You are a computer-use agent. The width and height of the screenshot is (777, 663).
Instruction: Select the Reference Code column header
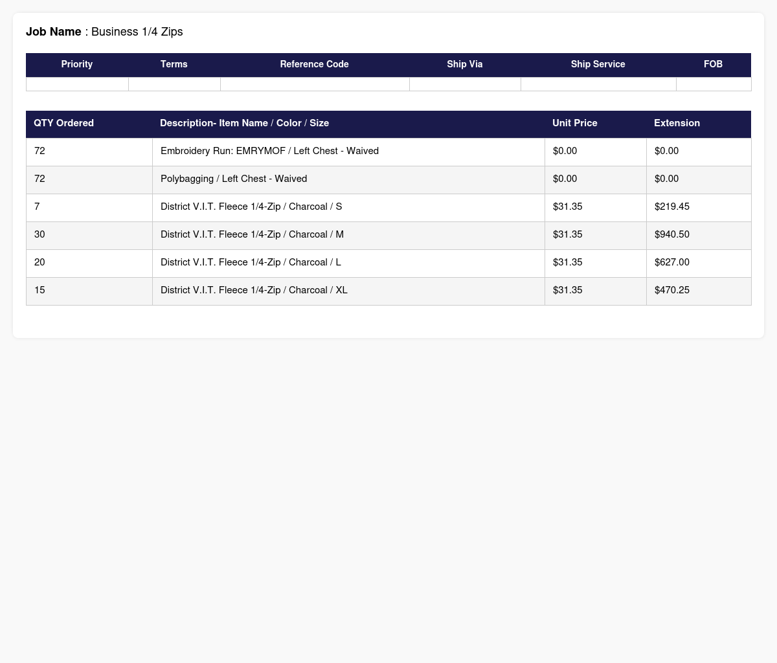click(314, 65)
